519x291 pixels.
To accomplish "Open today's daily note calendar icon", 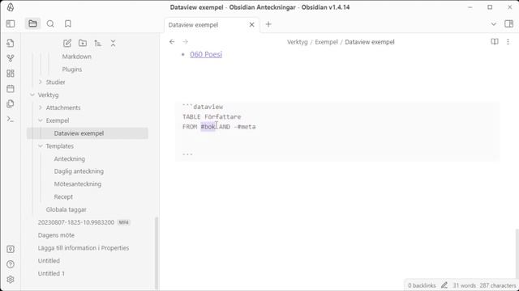I will tap(11, 88).
